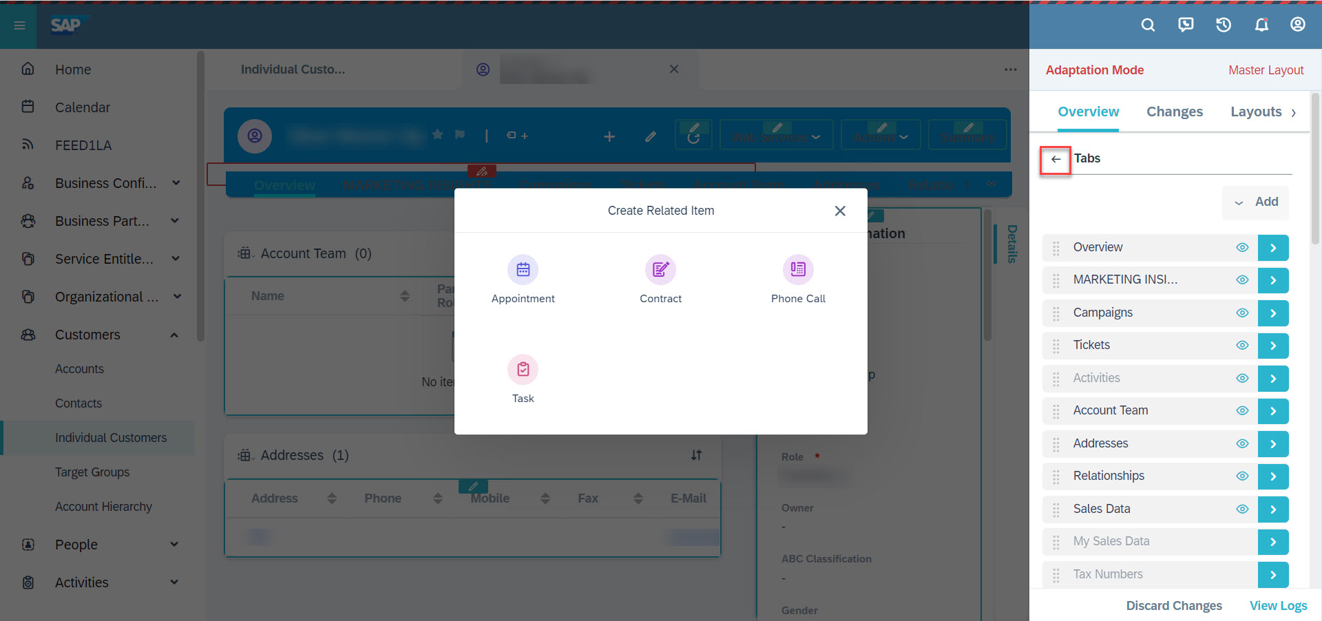Screen dimensions: 1322x621
Task: Toggle the Account Team tab visibility
Action: point(1242,411)
